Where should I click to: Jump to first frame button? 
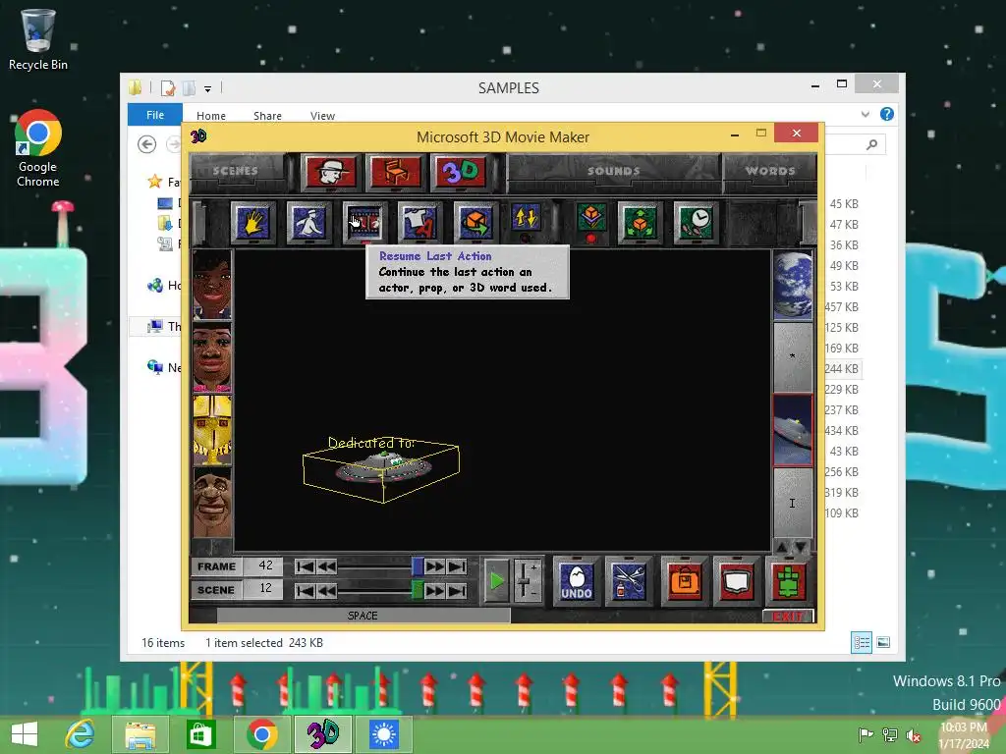point(305,566)
